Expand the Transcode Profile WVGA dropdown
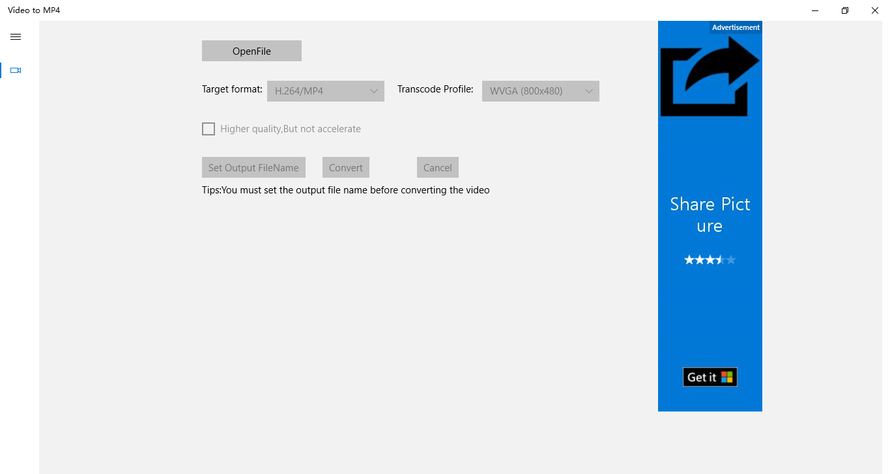The width and height of the screenshot is (890, 474). coord(541,91)
